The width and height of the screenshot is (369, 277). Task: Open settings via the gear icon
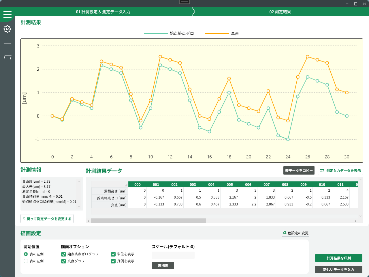click(x=7, y=29)
